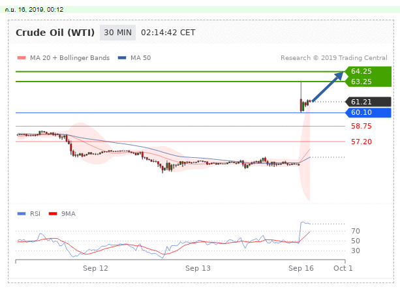Click the Crude Oil (WTI) title
The image size is (400, 289).
(55, 33)
